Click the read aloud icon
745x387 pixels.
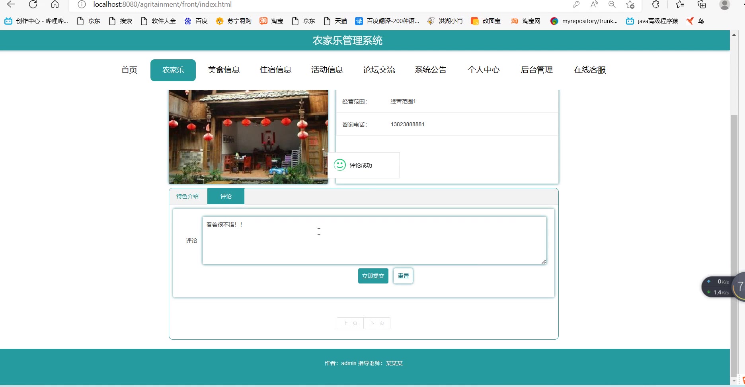coord(594,4)
